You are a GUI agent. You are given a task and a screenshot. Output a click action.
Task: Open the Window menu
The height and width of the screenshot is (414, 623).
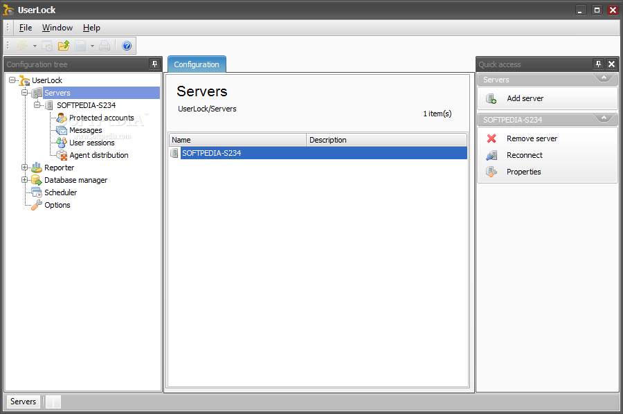coord(57,28)
